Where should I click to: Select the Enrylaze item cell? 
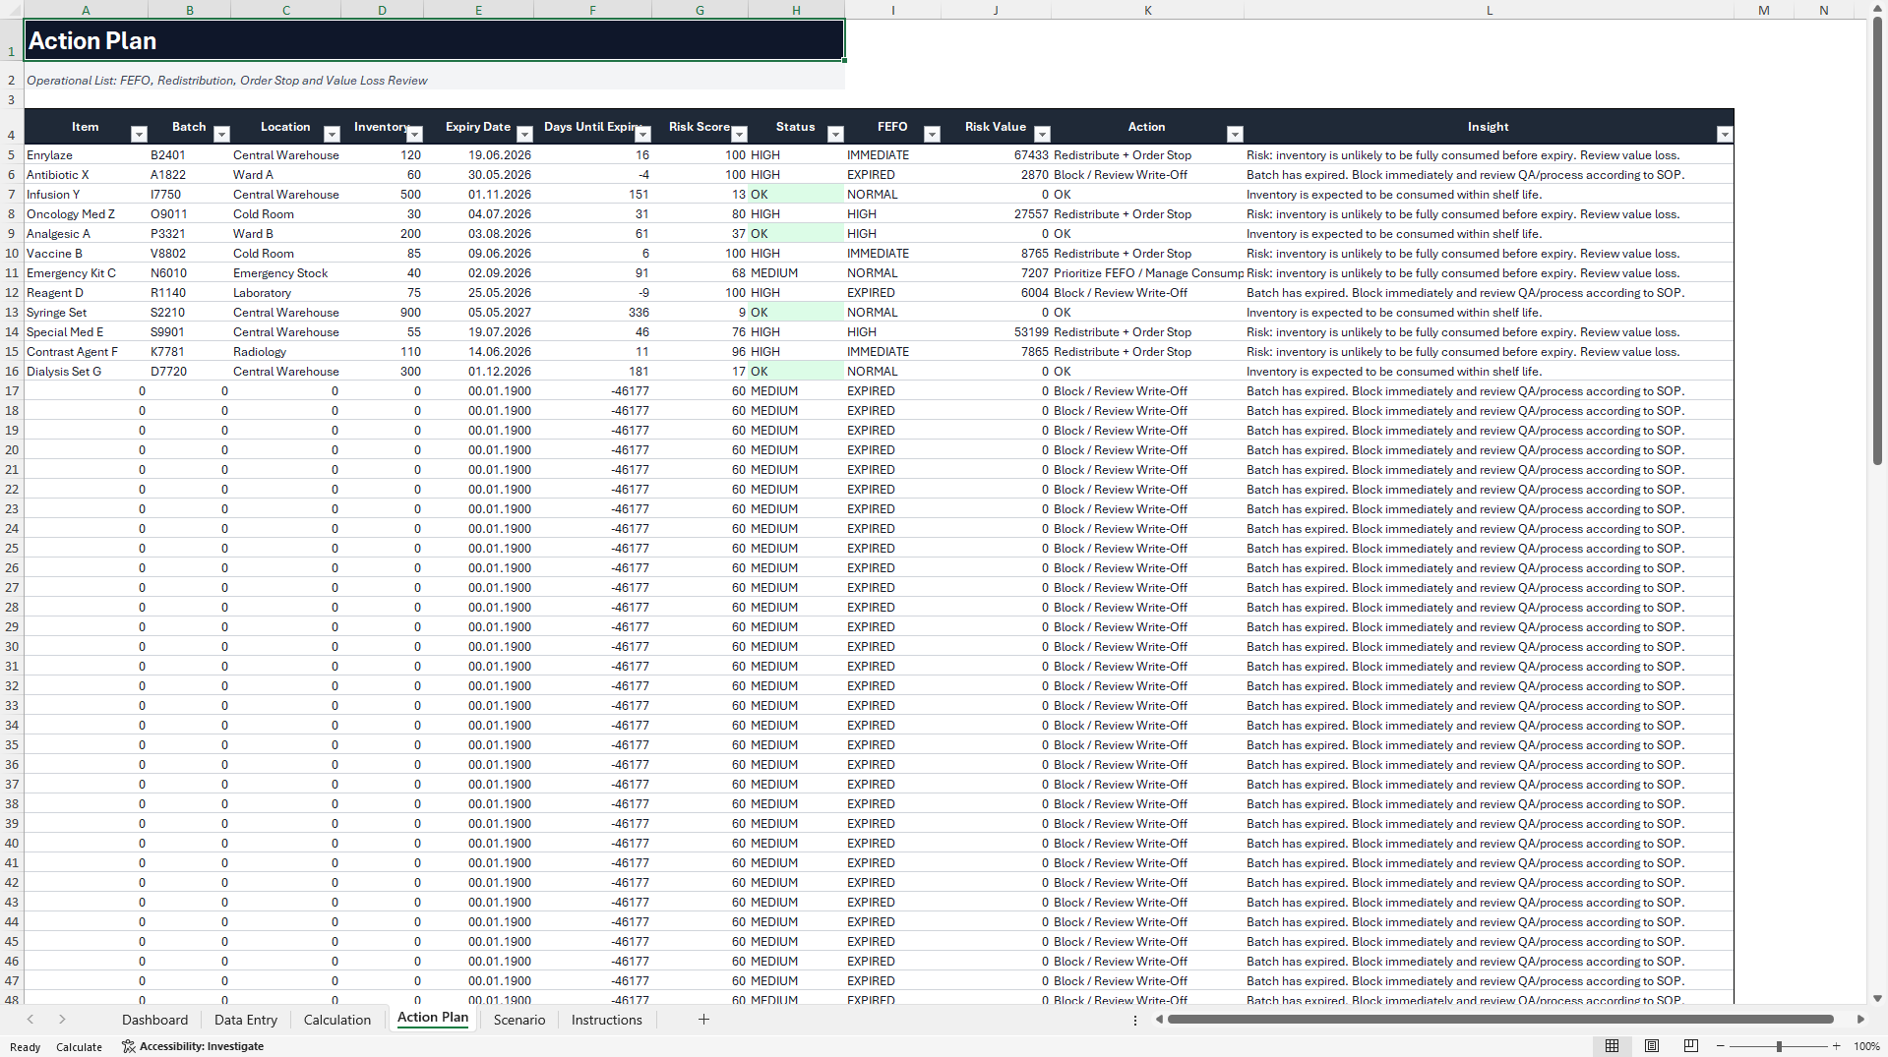(86, 154)
